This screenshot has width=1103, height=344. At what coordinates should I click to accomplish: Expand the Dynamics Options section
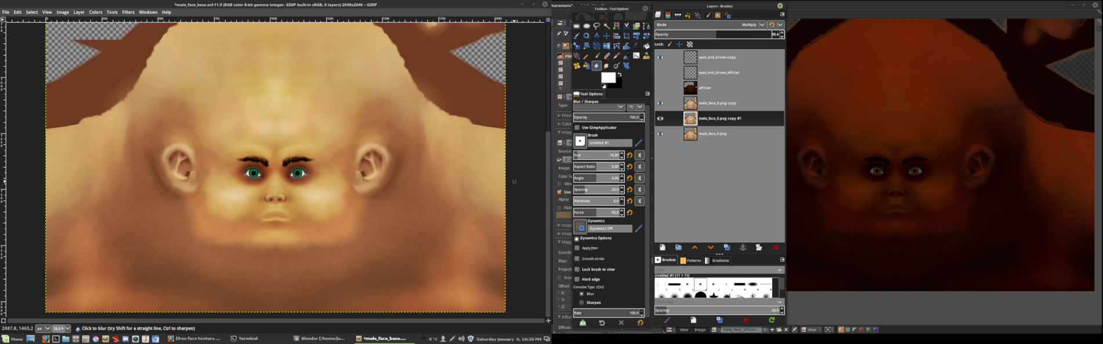tap(577, 238)
